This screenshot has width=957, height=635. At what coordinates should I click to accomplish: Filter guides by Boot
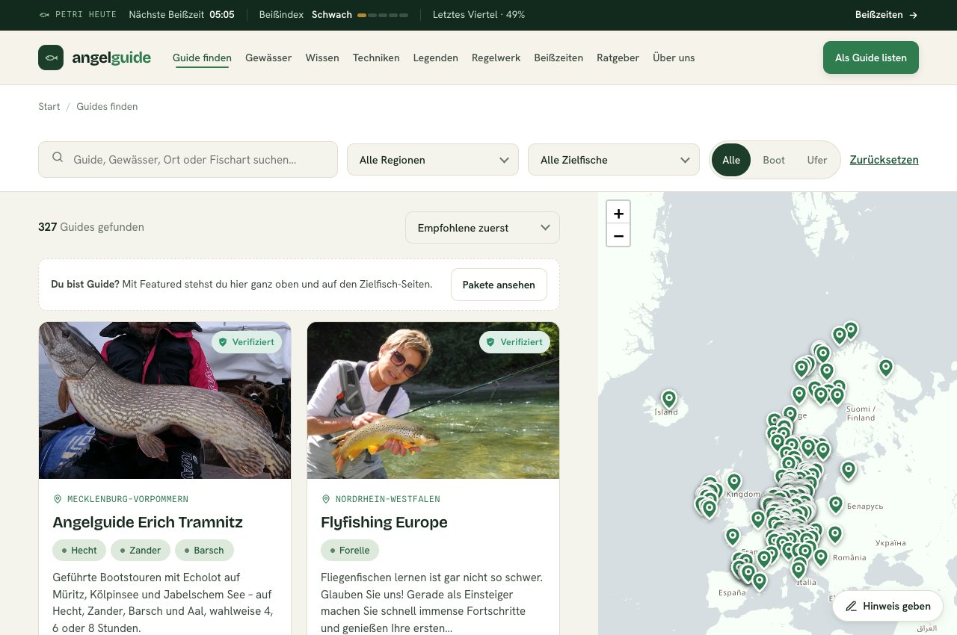774,160
